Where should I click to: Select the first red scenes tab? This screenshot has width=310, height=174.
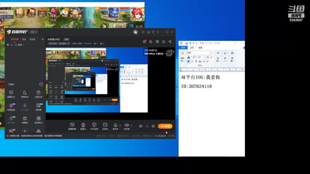[15, 39]
